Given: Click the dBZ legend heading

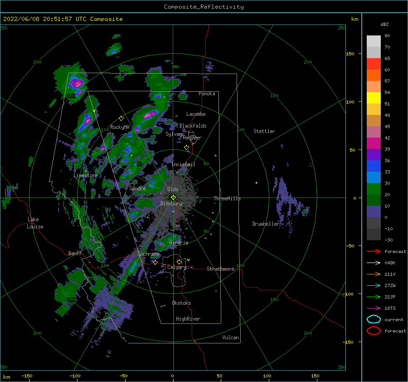Looking at the screenshot, I should click(x=384, y=24).
